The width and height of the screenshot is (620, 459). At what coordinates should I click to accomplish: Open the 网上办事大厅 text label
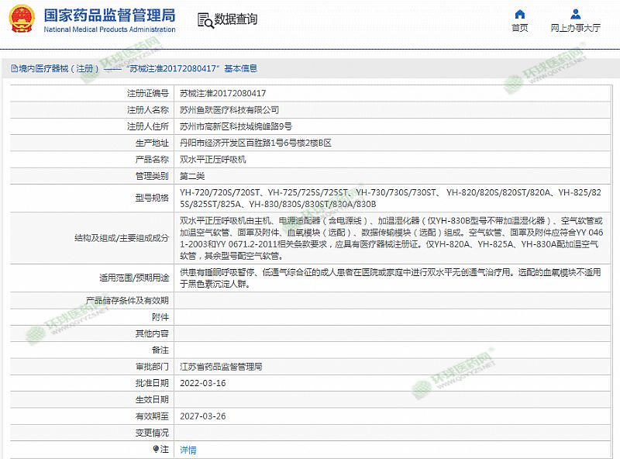tap(575, 28)
